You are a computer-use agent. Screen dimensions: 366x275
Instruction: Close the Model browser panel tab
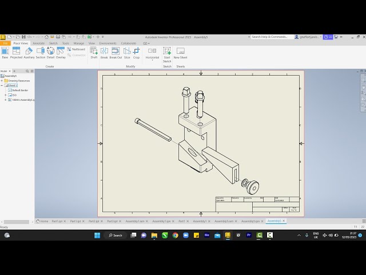(10, 71)
